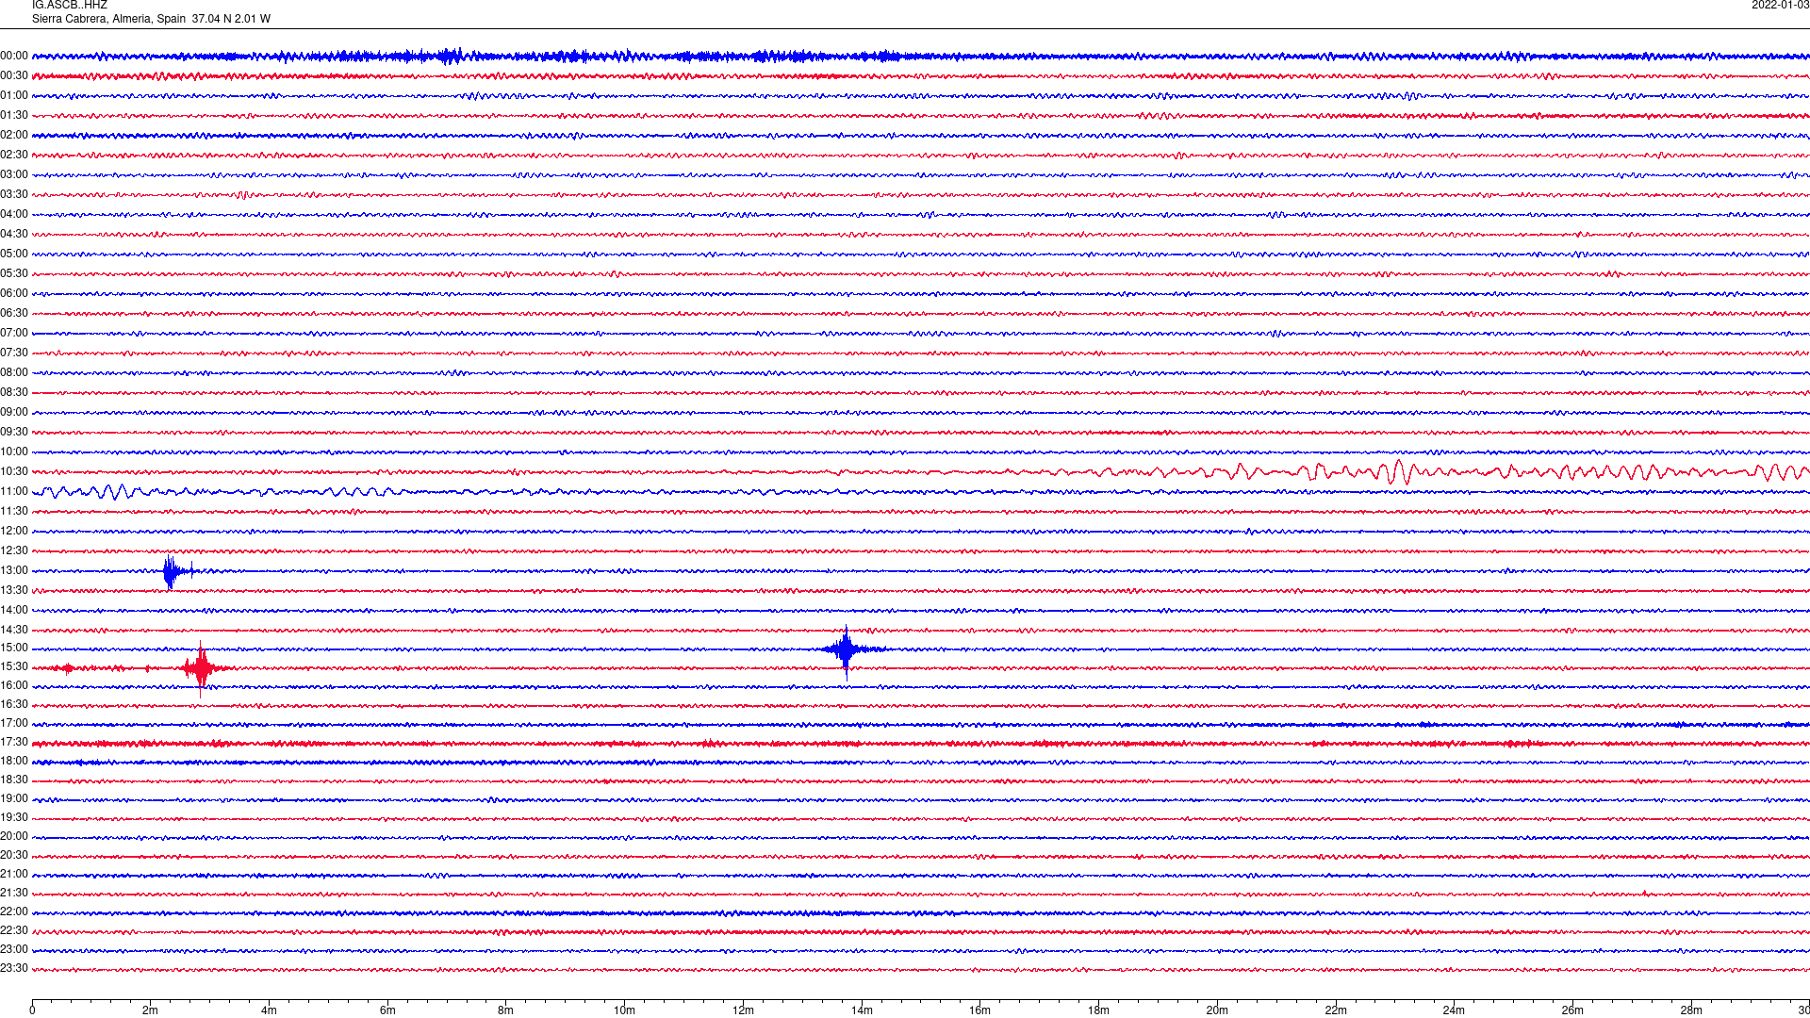Click the 16m tick on time axis

click(980, 1010)
